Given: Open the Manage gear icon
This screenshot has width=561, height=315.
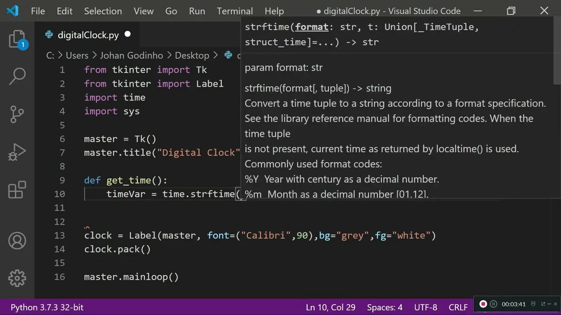Looking at the screenshot, I should [18, 278].
